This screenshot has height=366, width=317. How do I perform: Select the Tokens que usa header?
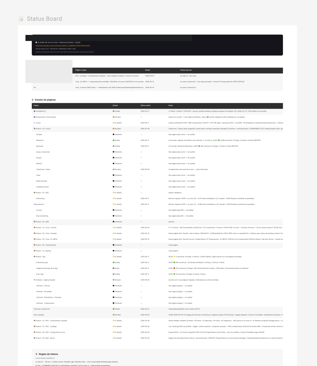coord(186,70)
